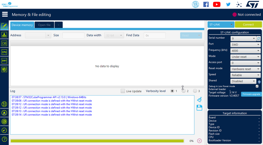Viewport: 263px width, 145px height.
Task: Click the Connect button
Action: click(248, 25)
